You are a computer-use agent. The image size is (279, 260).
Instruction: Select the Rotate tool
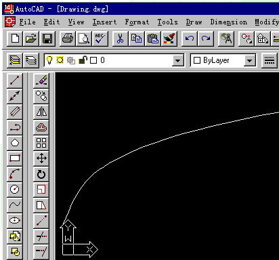pos(41,174)
